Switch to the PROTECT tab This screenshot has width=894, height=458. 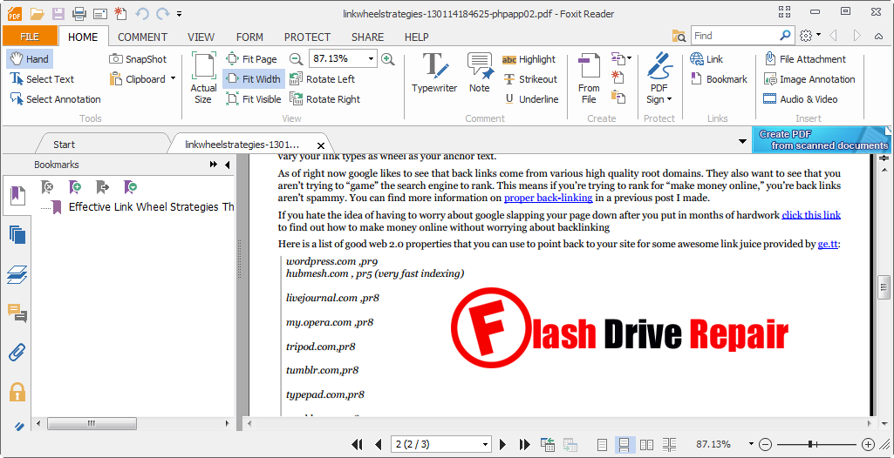pyautogui.click(x=307, y=37)
